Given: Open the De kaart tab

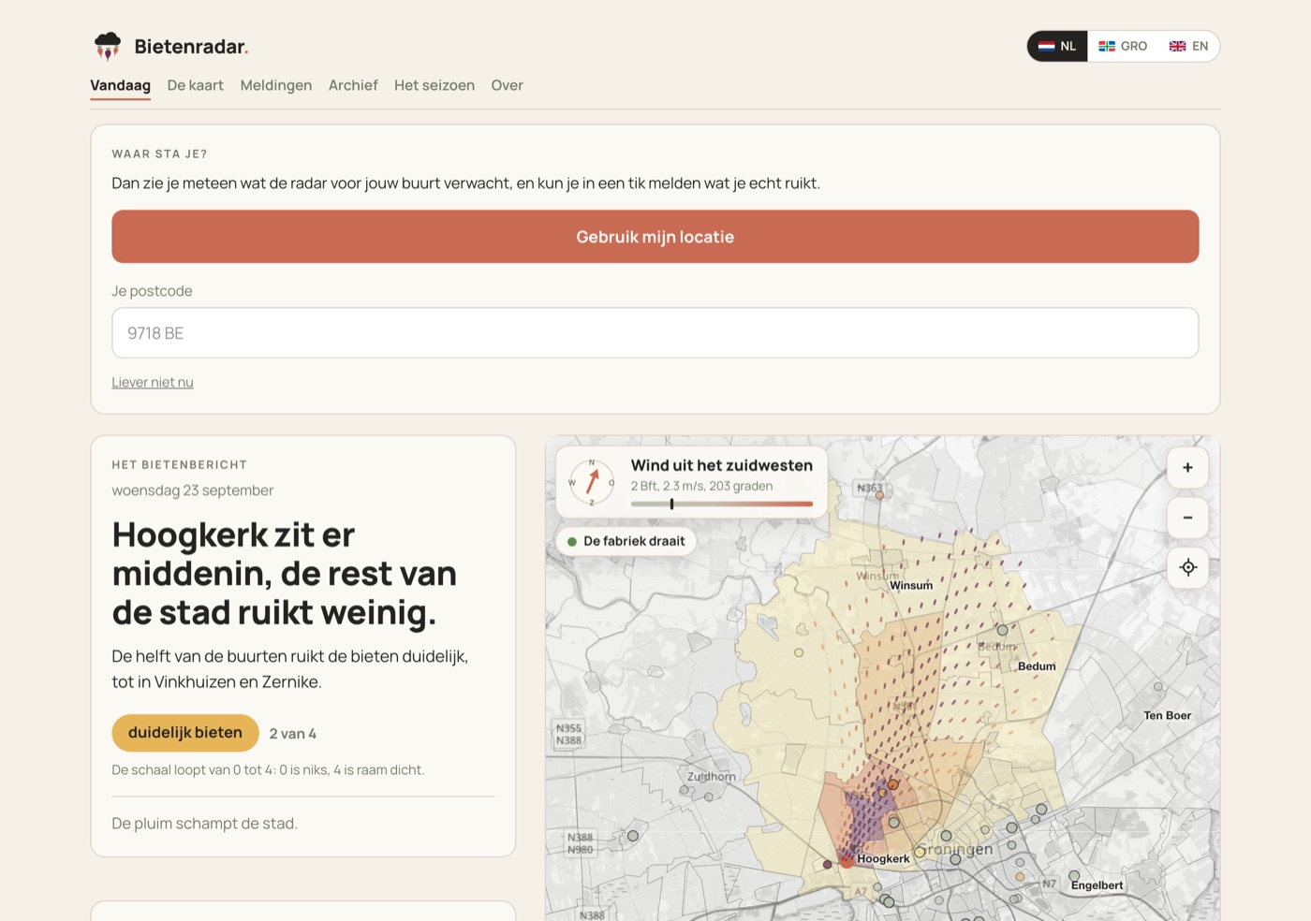Looking at the screenshot, I should [x=195, y=85].
